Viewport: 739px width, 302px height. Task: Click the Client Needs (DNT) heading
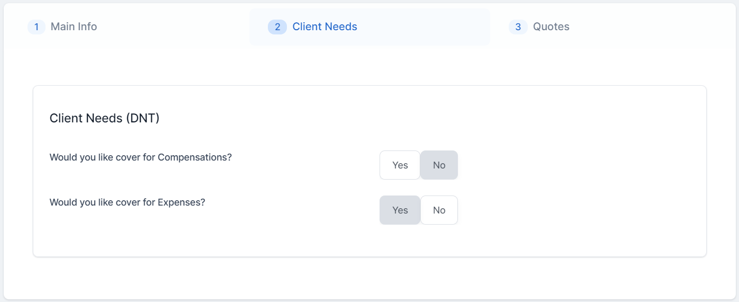tap(104, 118)
